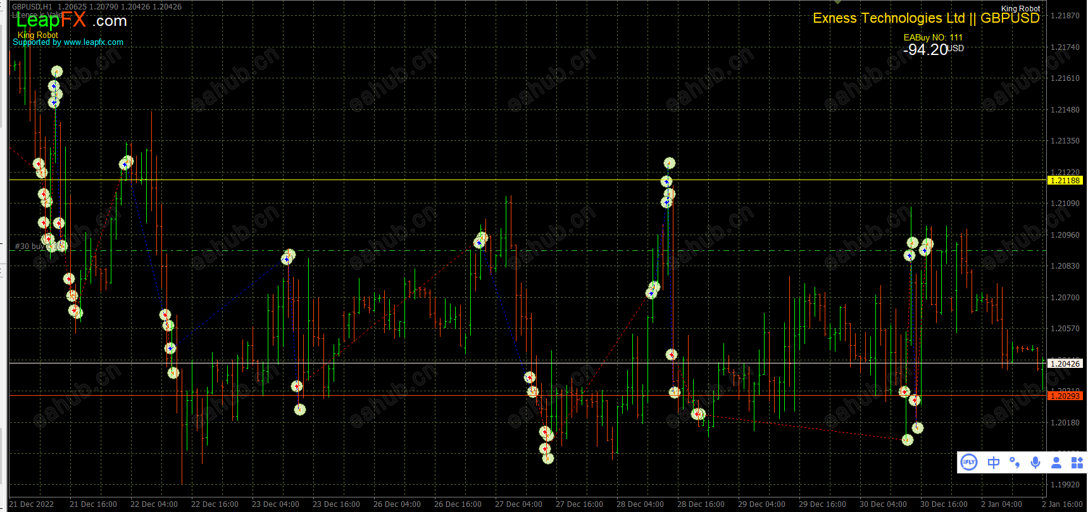Open the iFLY user account icon
This screenshot has height=512, width=1088.
click(1056, 463)
